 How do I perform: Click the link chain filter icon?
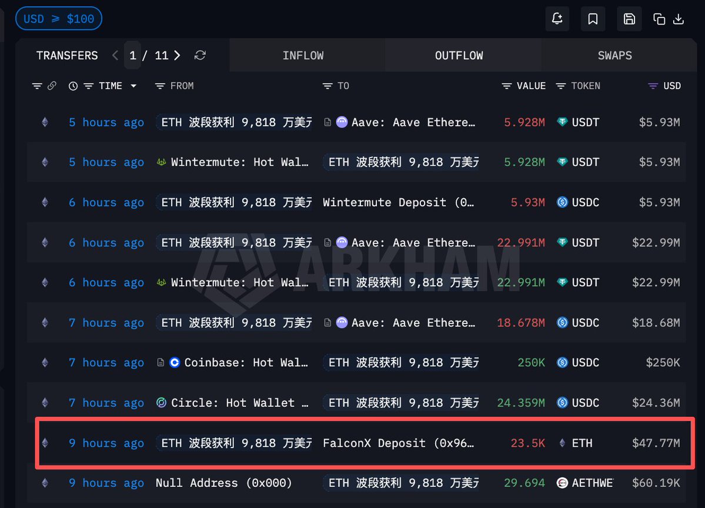(x=52, y=85)
